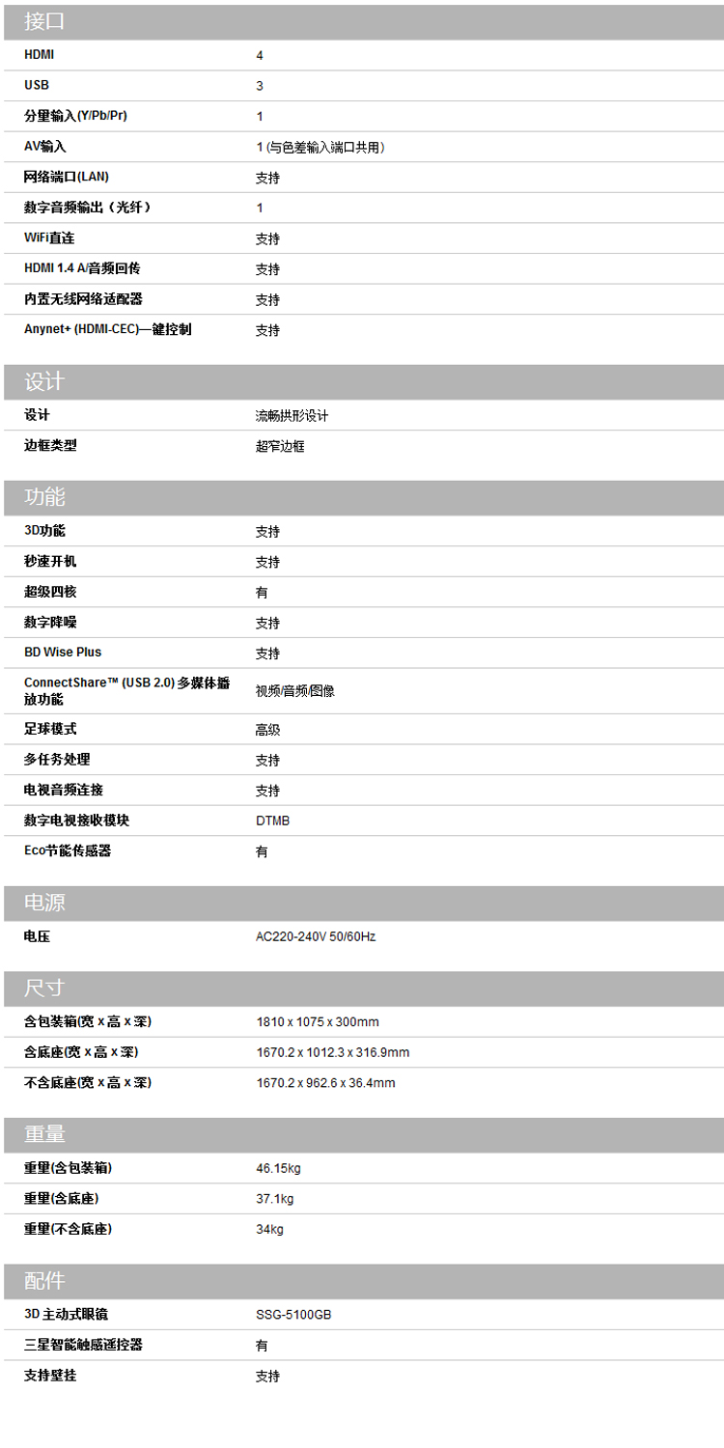Click the WiFi直连 row label
The height and width of the screenshot is (1448, 724).
49,237
